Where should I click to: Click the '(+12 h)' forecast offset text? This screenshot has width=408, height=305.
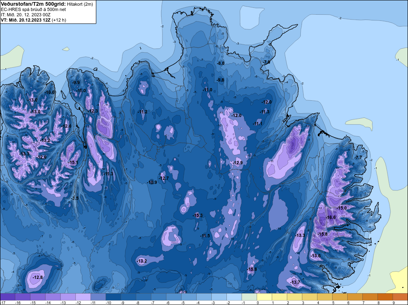point(59,20)
